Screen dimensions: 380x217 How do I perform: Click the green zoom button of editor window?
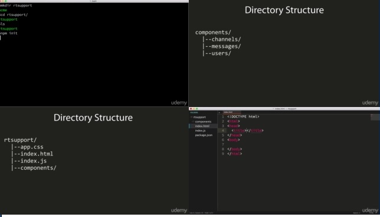(x=197, y=109)
